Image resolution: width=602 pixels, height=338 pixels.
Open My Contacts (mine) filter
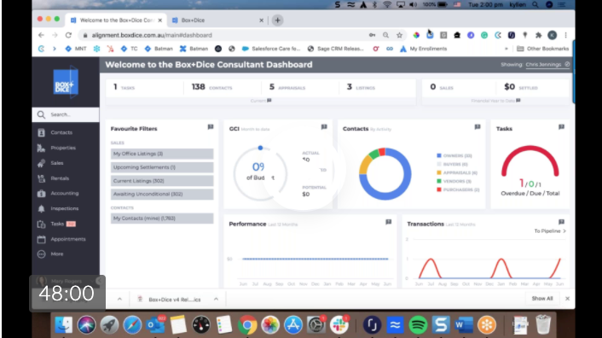(162, 219)
